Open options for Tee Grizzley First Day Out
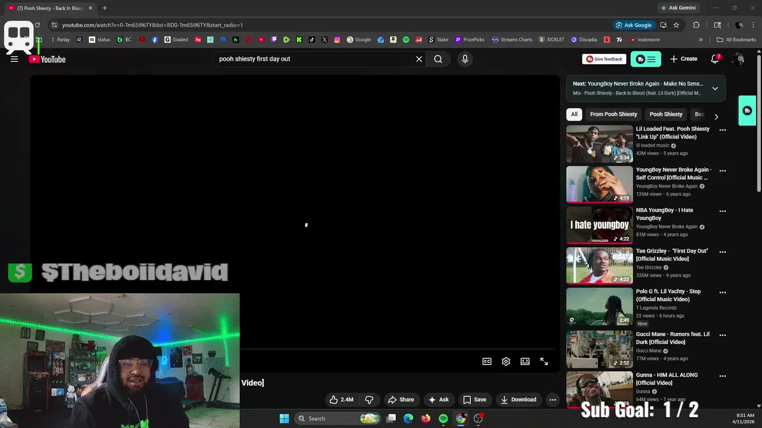 tap(723, 251)
